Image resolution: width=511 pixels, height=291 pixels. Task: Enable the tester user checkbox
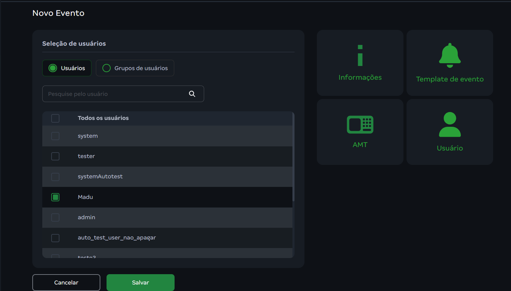click(x=55, y=156)
